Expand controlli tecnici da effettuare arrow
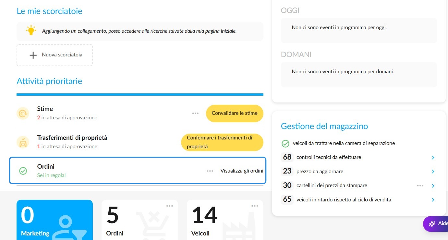 coord(433,157)
